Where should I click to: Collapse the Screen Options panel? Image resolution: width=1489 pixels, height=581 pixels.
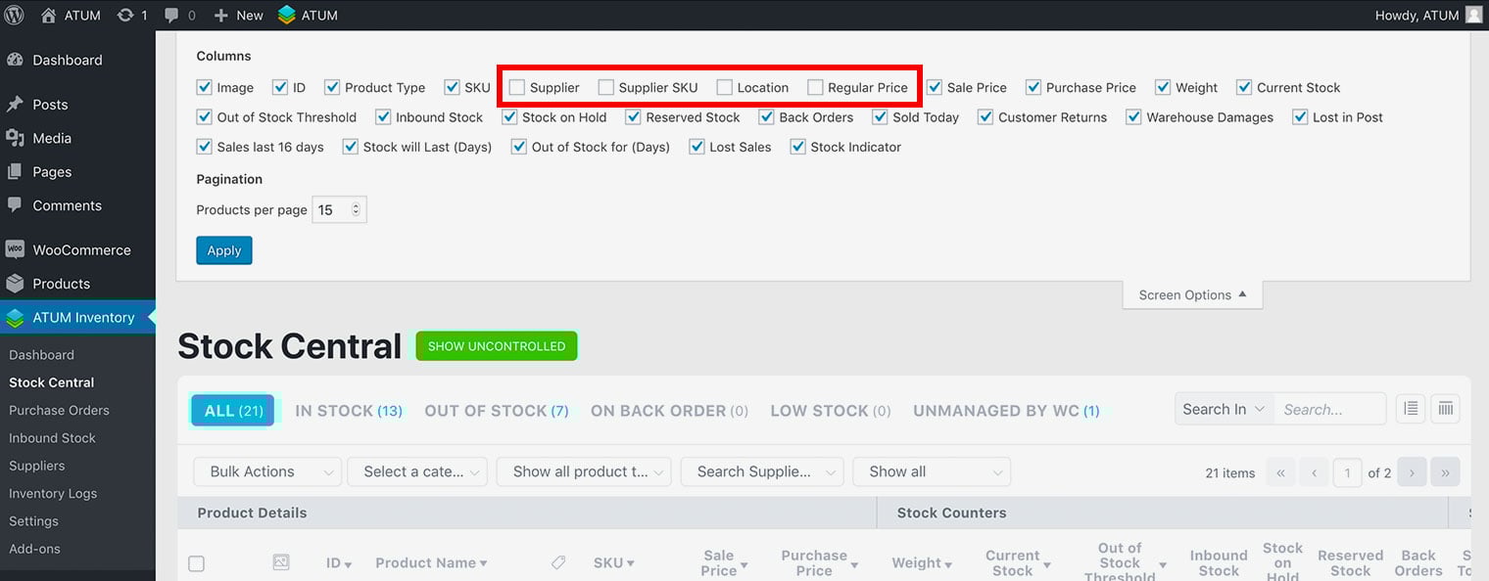(x=1192, y=294)
